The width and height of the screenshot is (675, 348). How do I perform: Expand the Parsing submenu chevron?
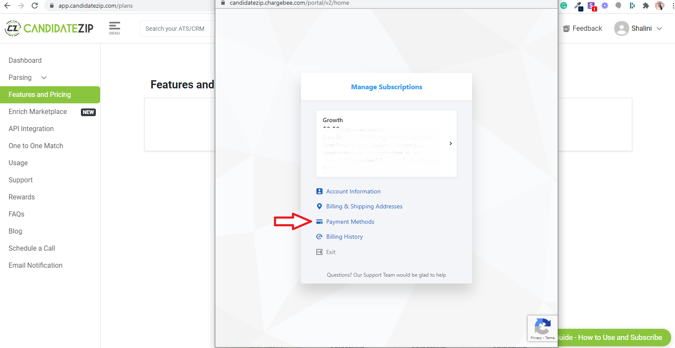[44, 78]
